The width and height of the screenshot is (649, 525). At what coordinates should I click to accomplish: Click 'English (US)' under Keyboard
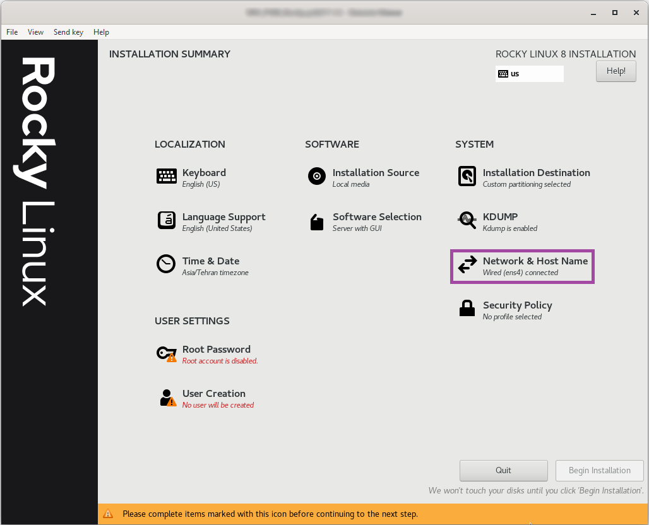(x=201, y=184)
